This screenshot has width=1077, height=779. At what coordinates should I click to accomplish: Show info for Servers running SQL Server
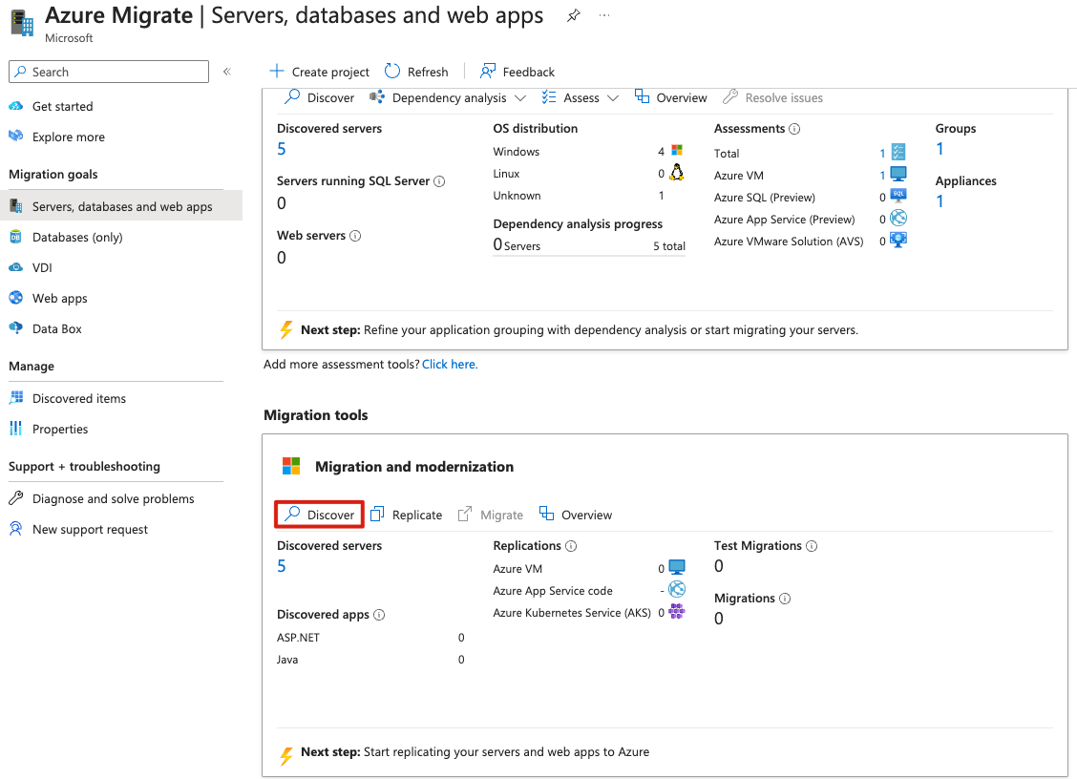tap(439, 181)
